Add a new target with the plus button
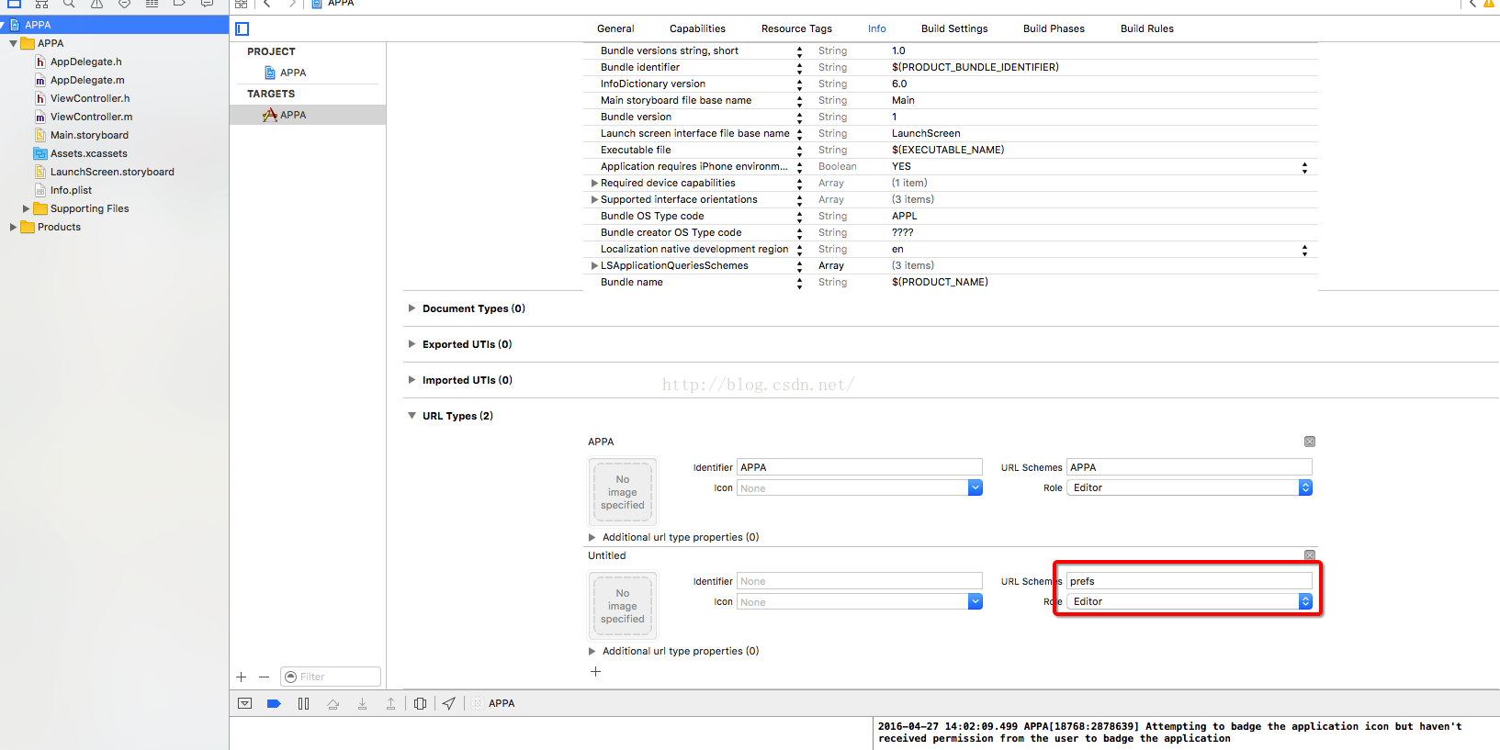Viewport: 1500px width, 750px height. tap(242, 677)
